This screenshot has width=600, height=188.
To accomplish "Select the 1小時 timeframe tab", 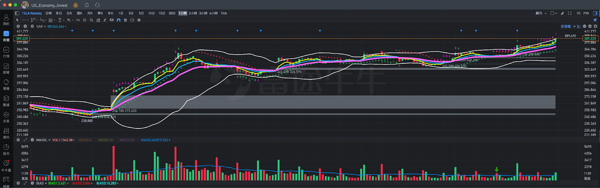I will [x=183, y=13].
